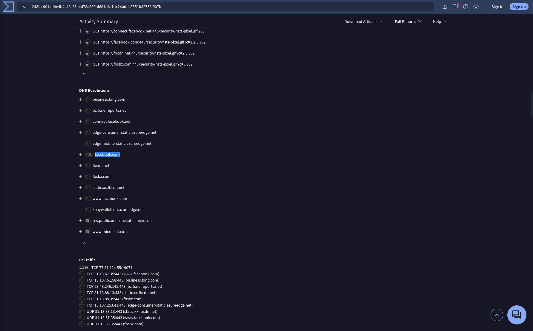Click the sandbox icon beside bzib.nelreports.net
The height and width of the screenshot is (331, 533).
point(88,110)
